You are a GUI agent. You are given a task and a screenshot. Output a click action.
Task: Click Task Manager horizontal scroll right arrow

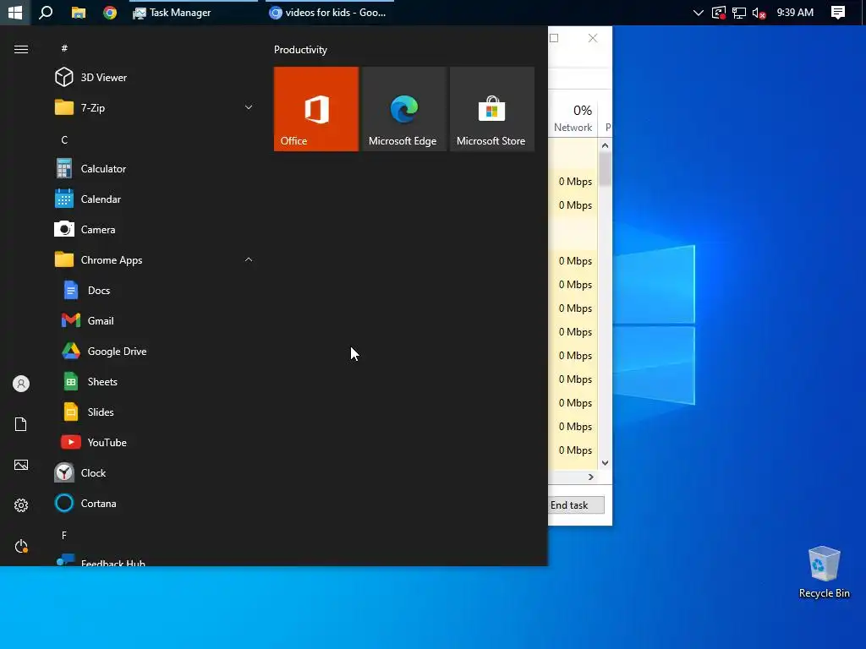tap(591, 477)
